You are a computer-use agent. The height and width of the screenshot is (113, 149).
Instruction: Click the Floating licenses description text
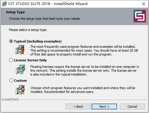85,71
